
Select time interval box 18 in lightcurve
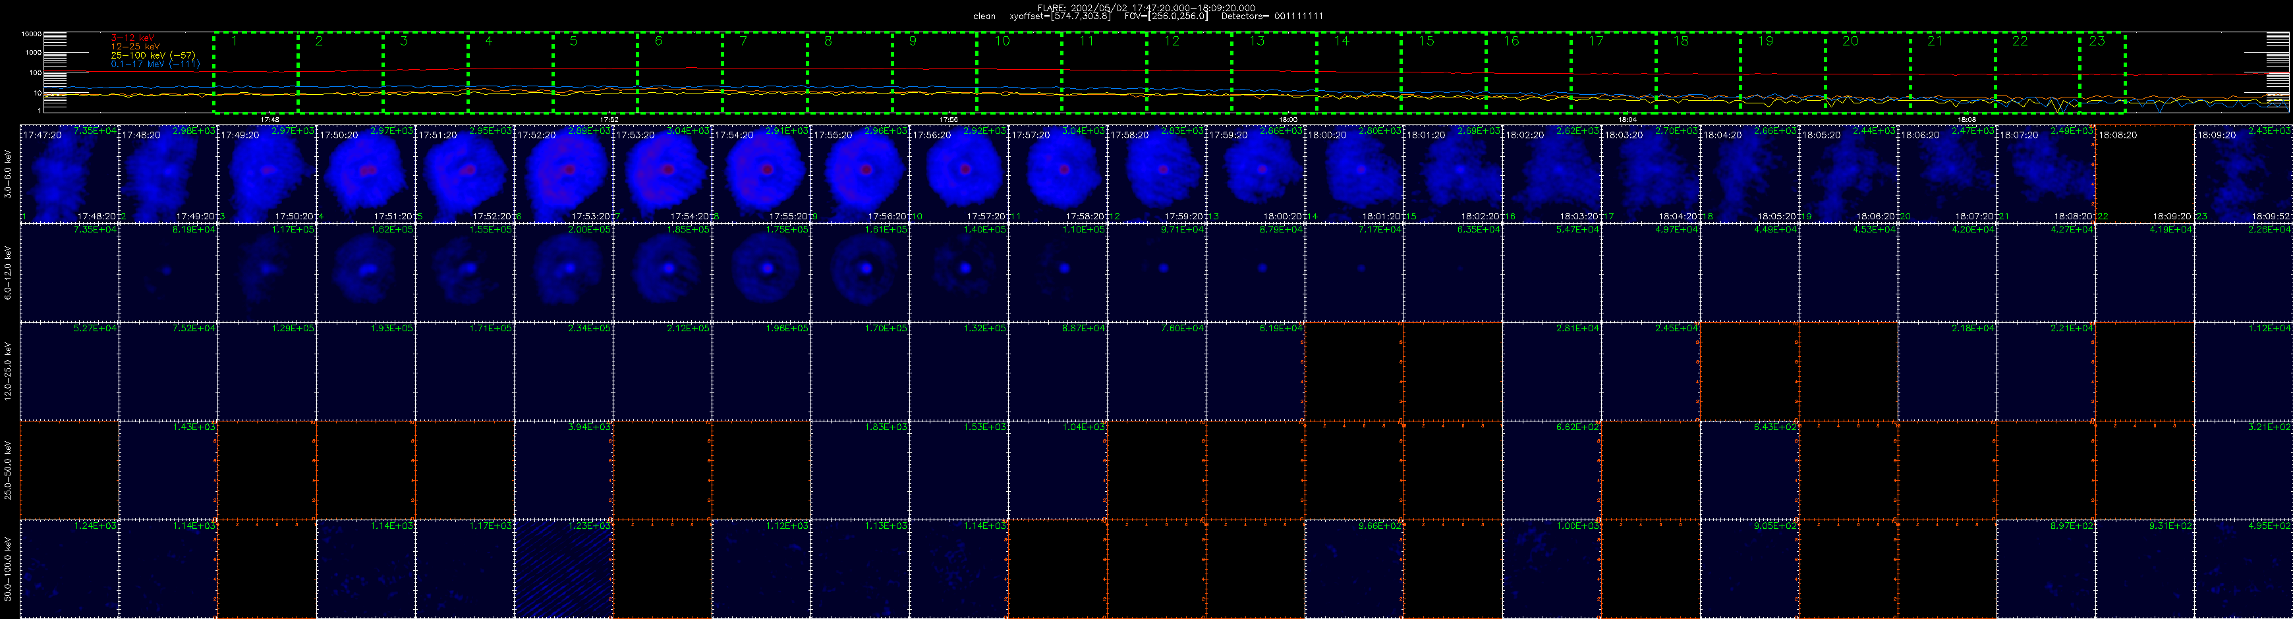pos(1699,73)
